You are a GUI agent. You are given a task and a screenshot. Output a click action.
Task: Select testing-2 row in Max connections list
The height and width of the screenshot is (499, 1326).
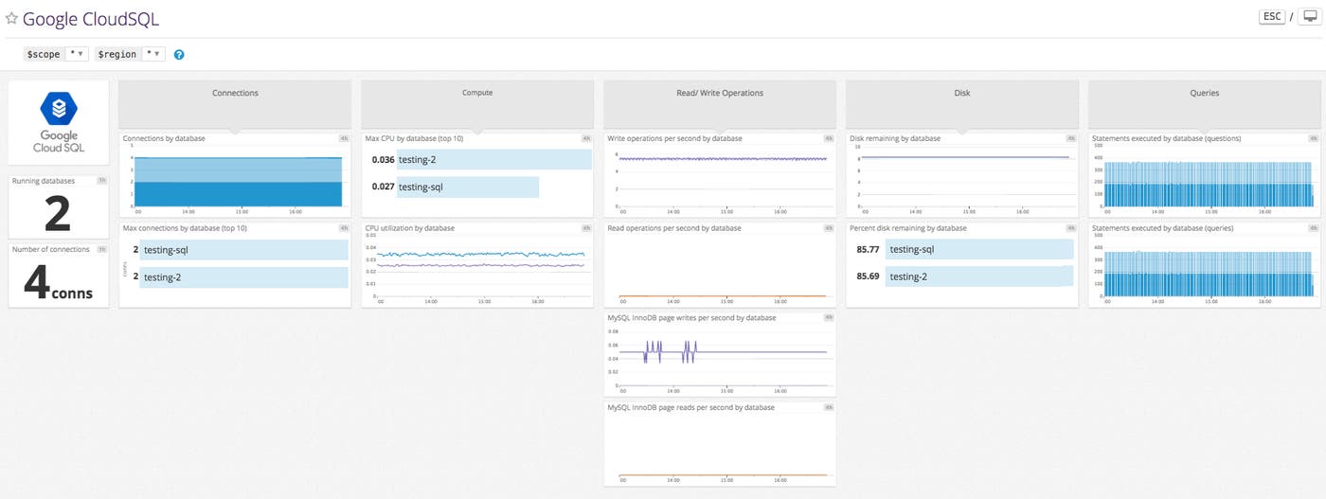[243, 277]
